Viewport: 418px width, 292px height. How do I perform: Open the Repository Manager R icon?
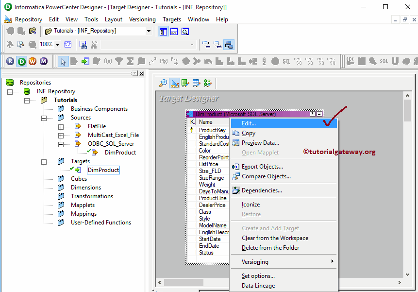click(x=10, y=61)
